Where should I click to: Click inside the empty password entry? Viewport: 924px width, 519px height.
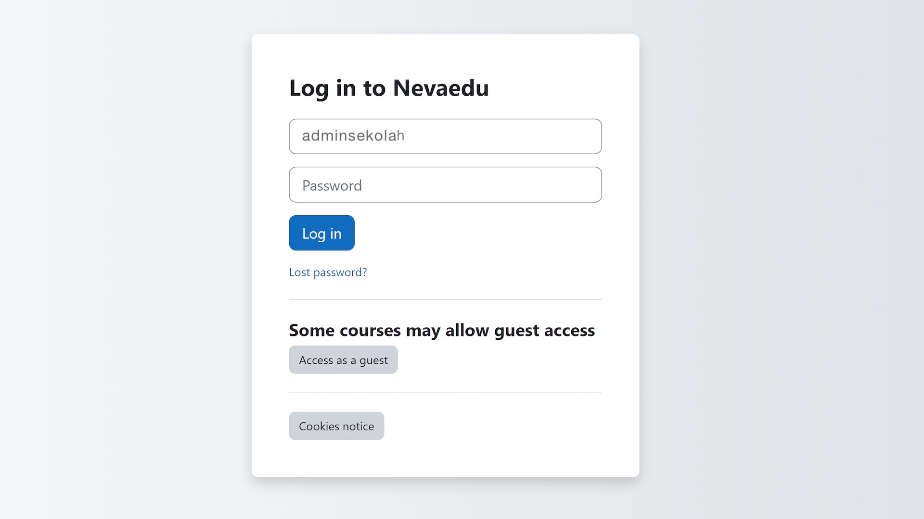[x=445, y=185]
